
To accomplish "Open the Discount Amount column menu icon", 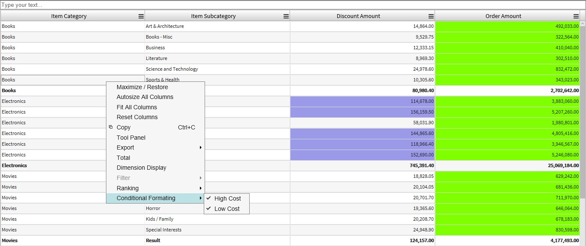I will click(431, 16).
